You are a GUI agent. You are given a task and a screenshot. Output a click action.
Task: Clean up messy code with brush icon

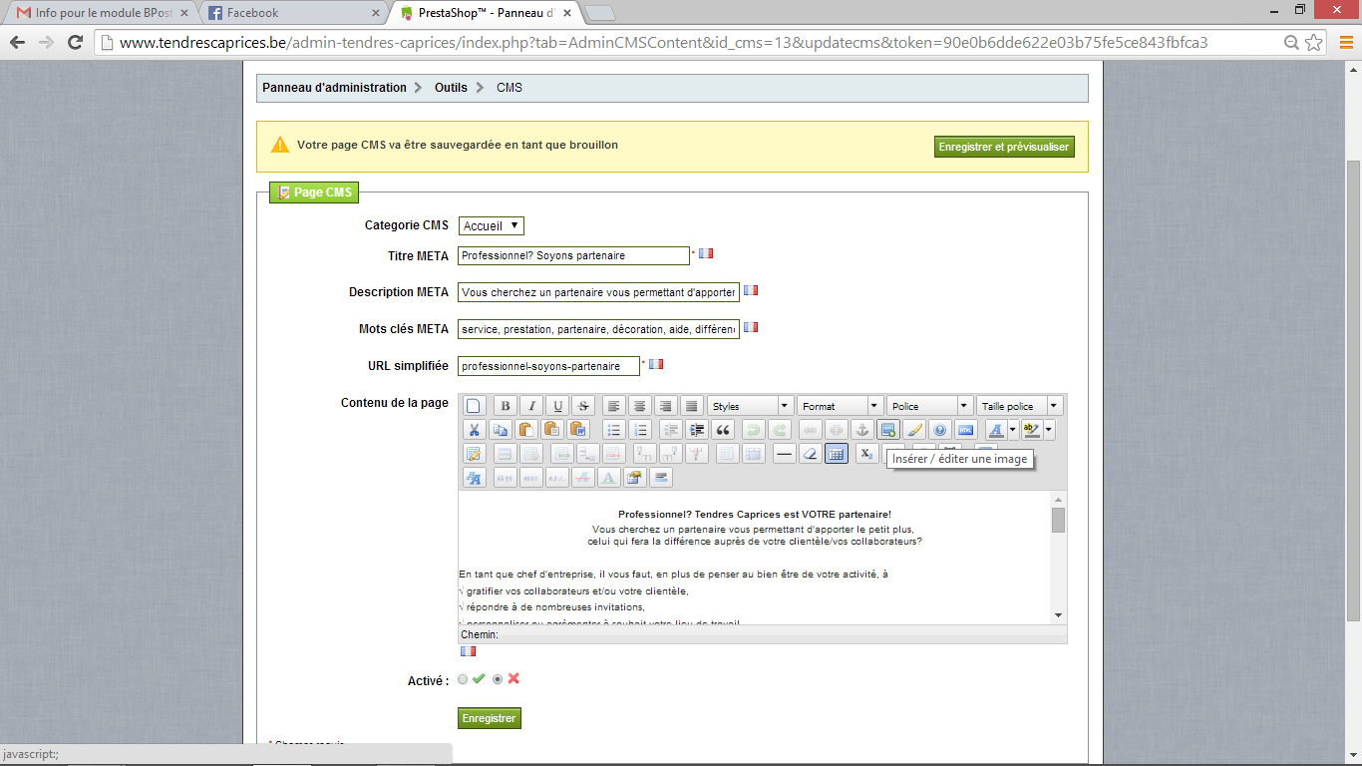click(914, 430)
